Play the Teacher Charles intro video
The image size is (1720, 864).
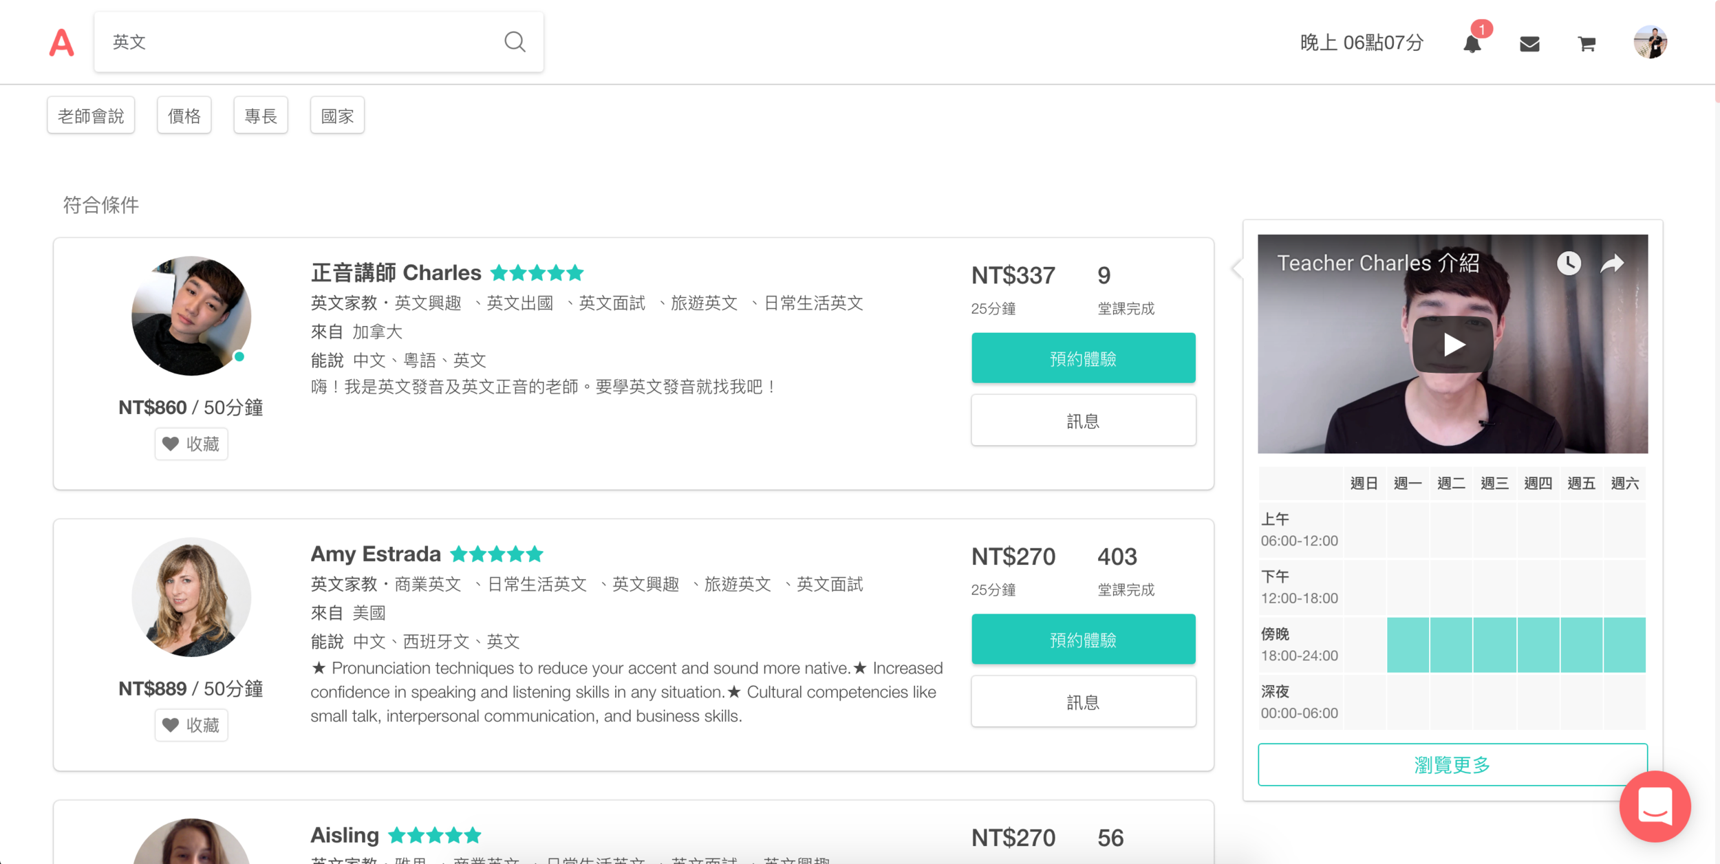pyautogui.click(x=1452, y=344)
